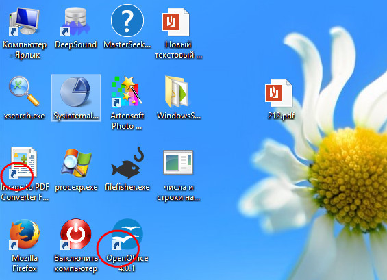Click the DeepSound database shortcut icon

pos(75,22)
